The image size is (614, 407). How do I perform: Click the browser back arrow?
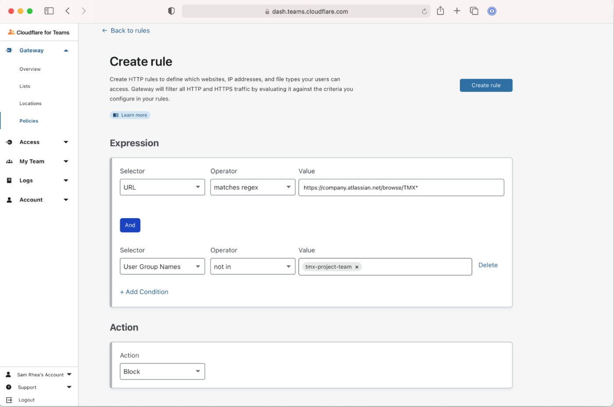click(68, 11)
